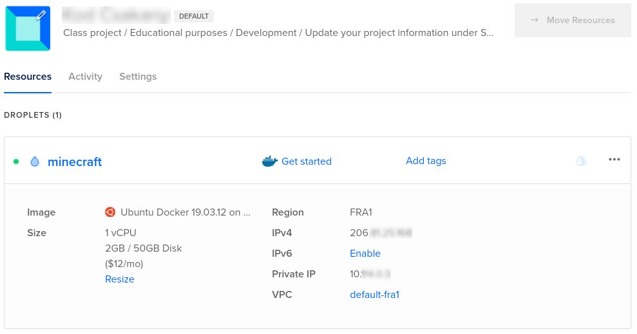Screen dimensions: 637x334
Task: Click the VPC label
Action: tap(282, 295)
